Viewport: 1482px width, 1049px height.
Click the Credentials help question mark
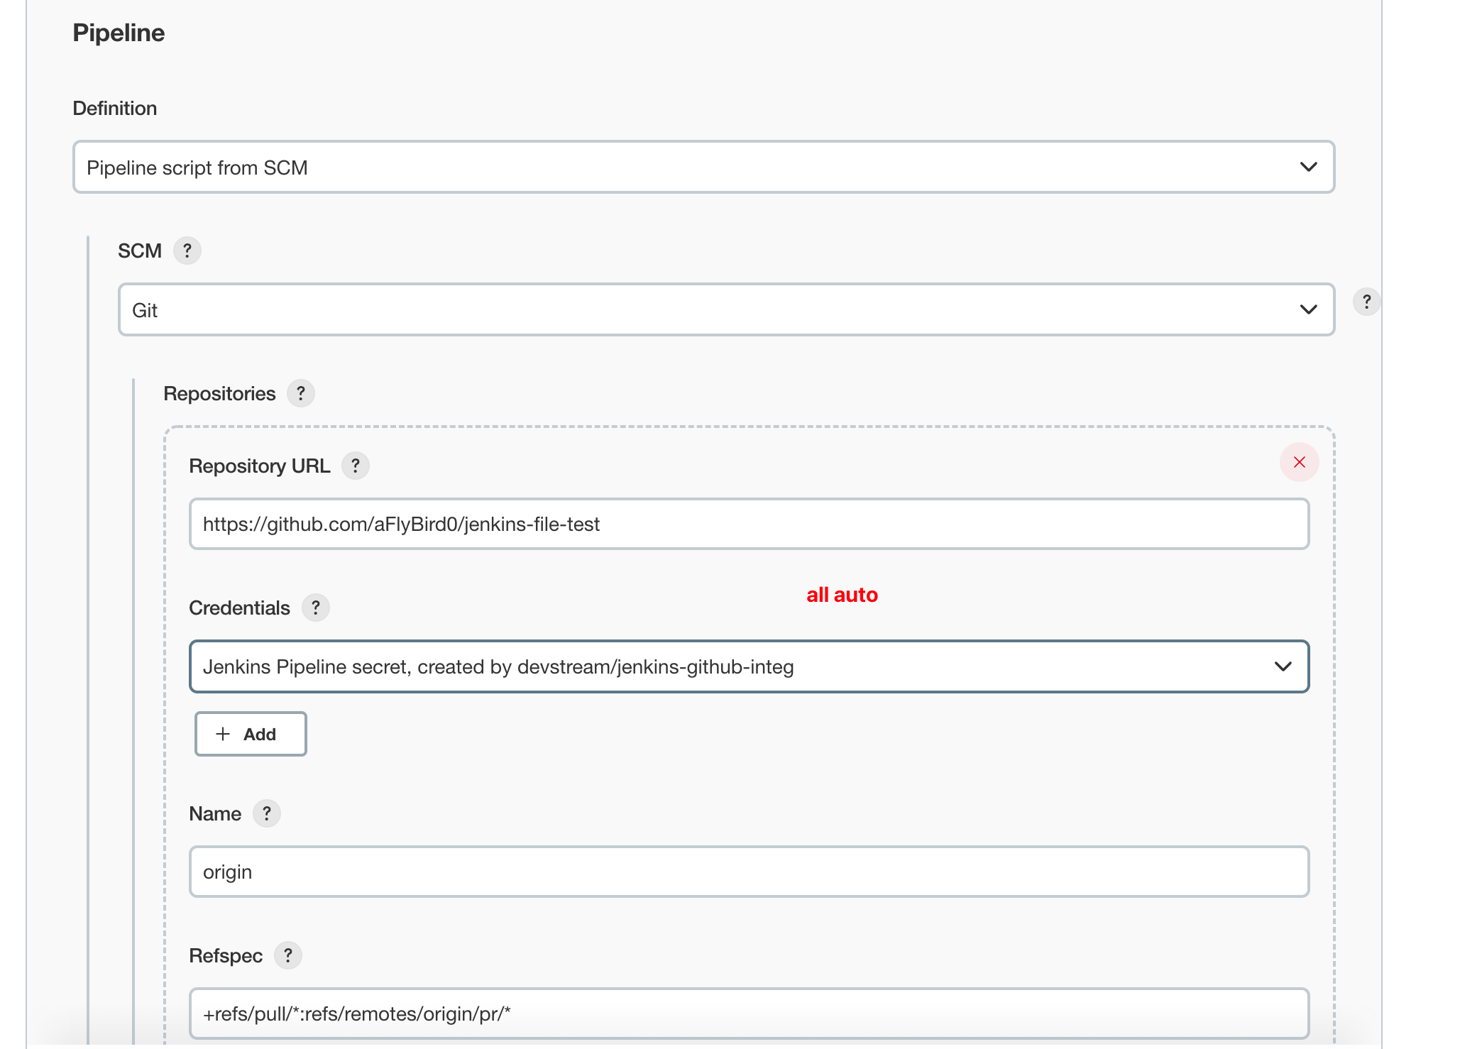316,608
